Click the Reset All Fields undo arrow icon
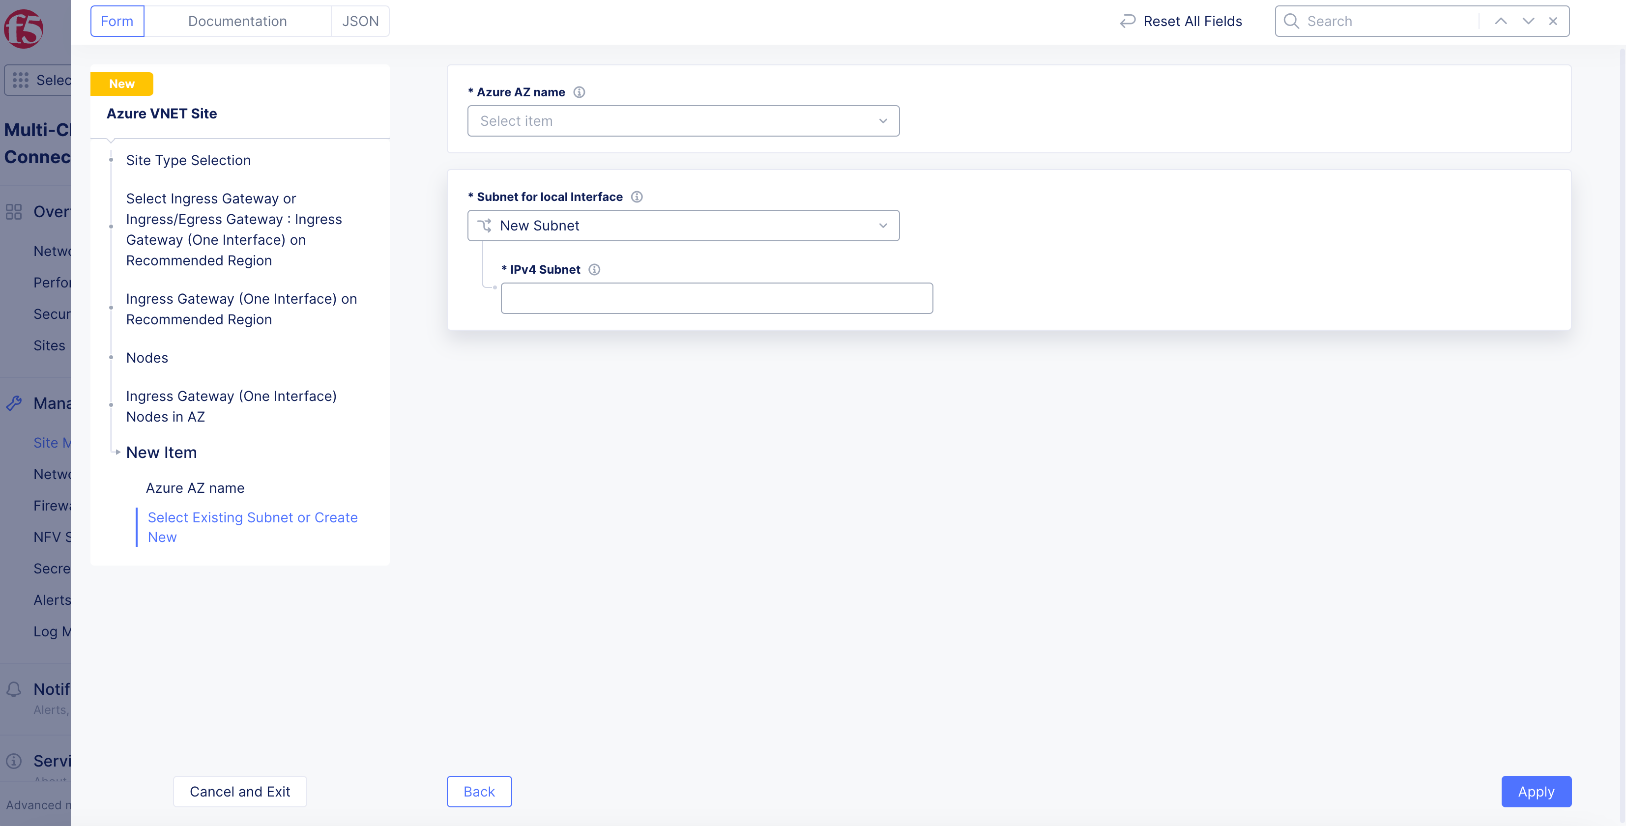Viewport: 1626px width, 826px height. [1128, 21]
